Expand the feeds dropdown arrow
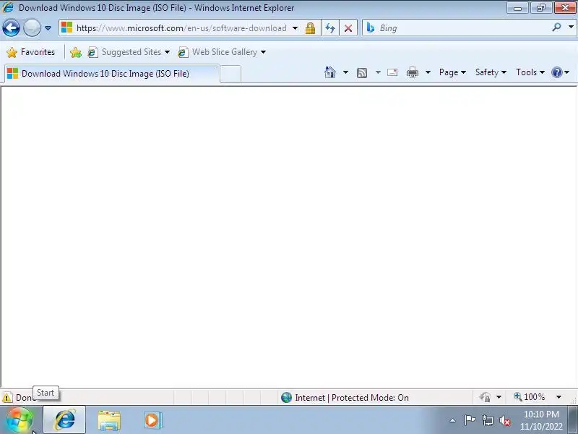This screenshot has height=434, width=578. tap(378, 72)
